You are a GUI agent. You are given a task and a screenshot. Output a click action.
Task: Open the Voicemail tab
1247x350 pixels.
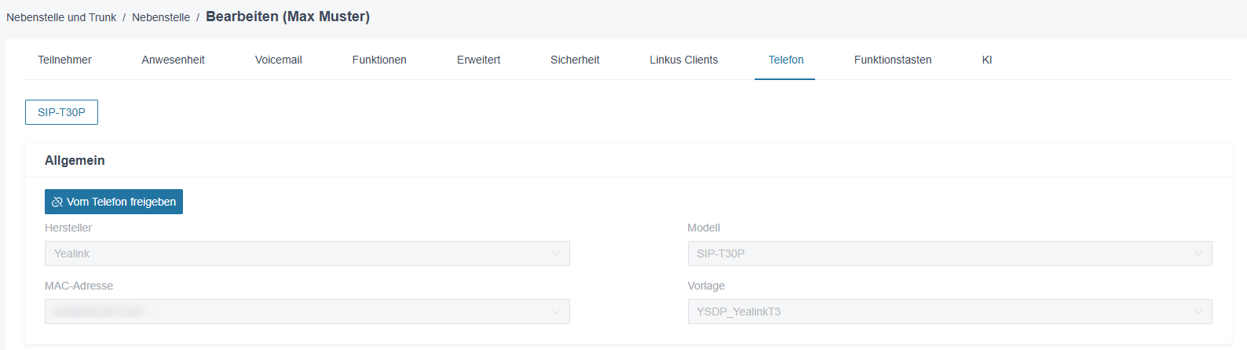pyautogui.click(x=278, y=60)
